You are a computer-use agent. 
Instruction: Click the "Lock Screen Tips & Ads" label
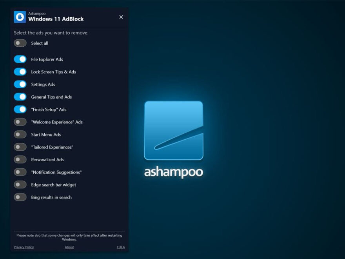[x=53, y=72]
